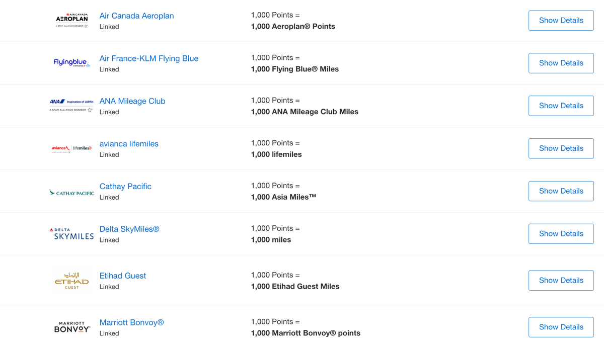Show Details for avianca lifemiles
The image size is (604, 348).
561,148
